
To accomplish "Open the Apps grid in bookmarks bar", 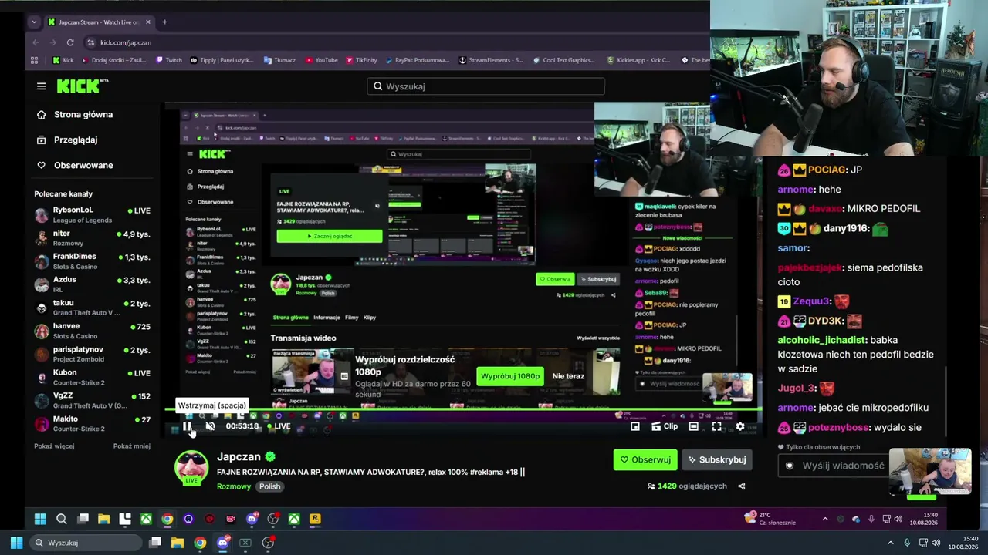I will coord(34,60).
